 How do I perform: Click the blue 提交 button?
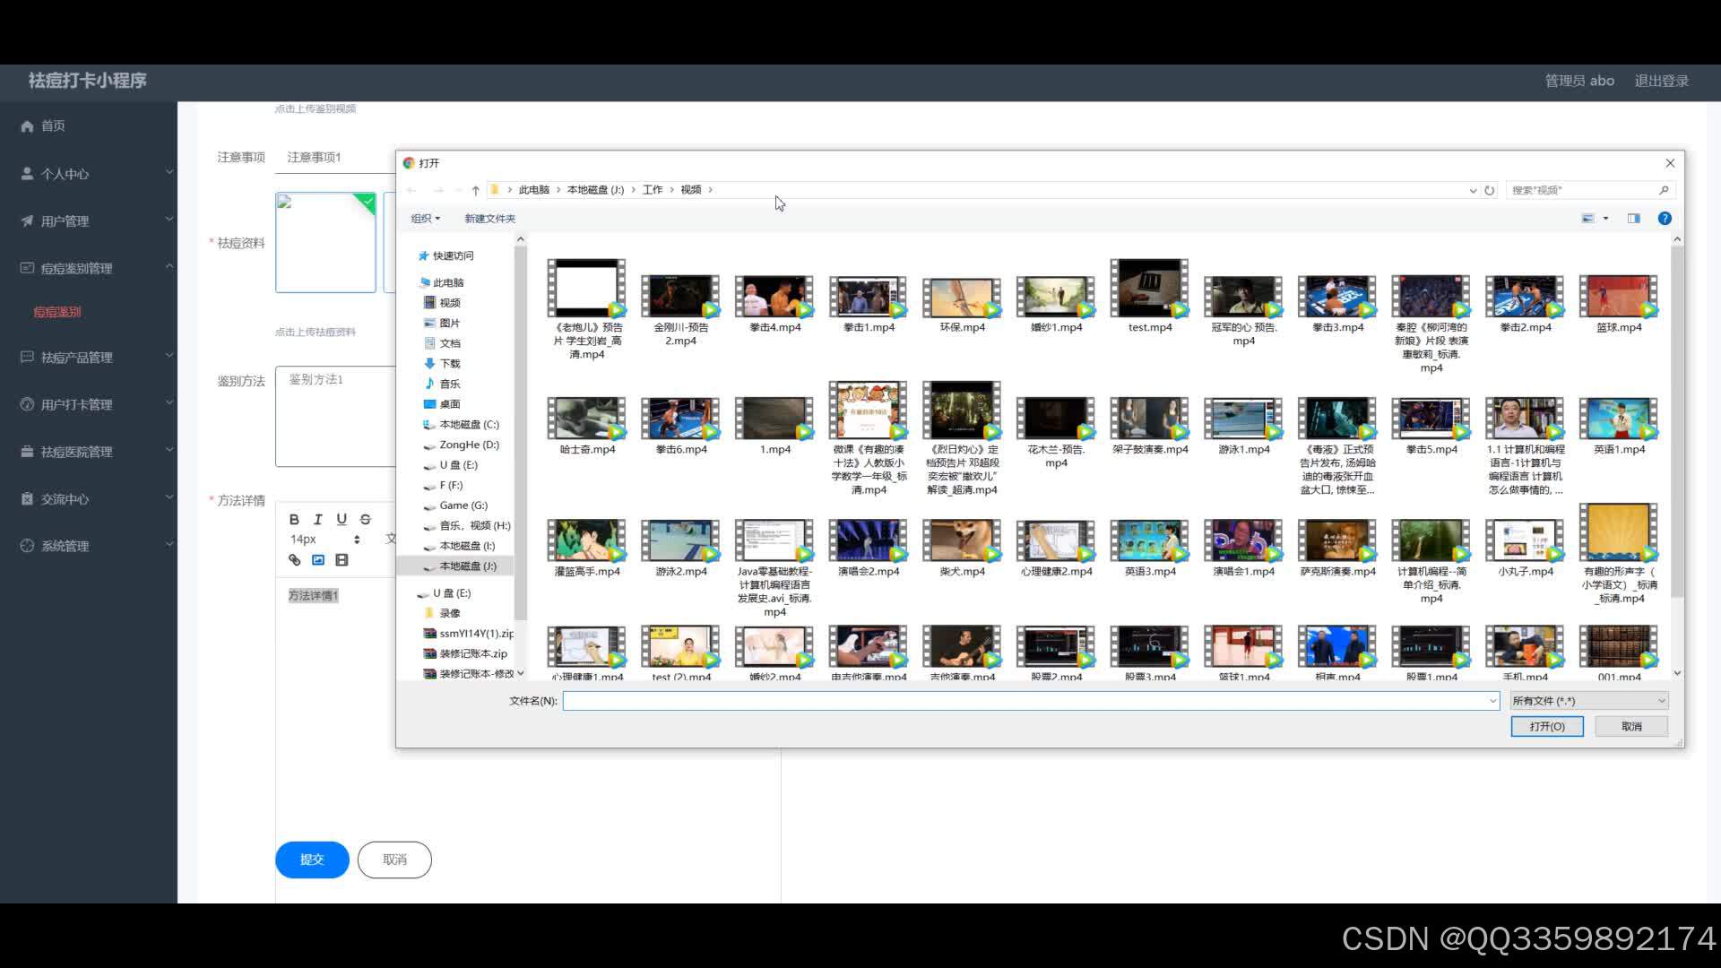[x=312, y=860]
